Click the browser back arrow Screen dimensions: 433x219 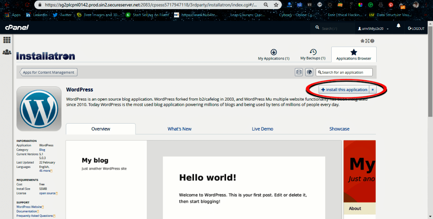7,5
